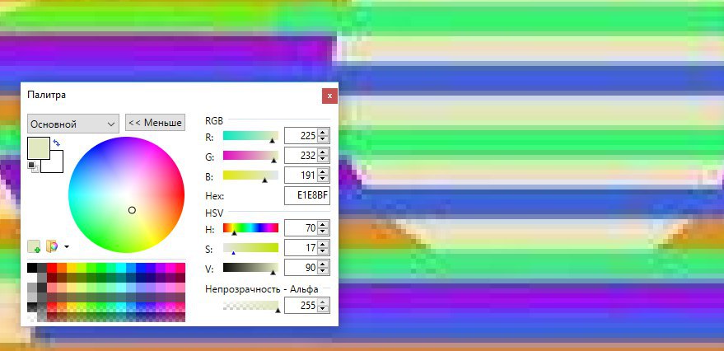Pick the bright yellow swatch in top palette row
Image resolution: width=724 pixels, height=351 pixels.
[x=72, y=268]
